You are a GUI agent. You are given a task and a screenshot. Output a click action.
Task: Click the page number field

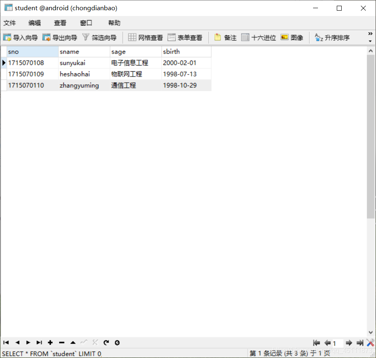click(338, 343)
